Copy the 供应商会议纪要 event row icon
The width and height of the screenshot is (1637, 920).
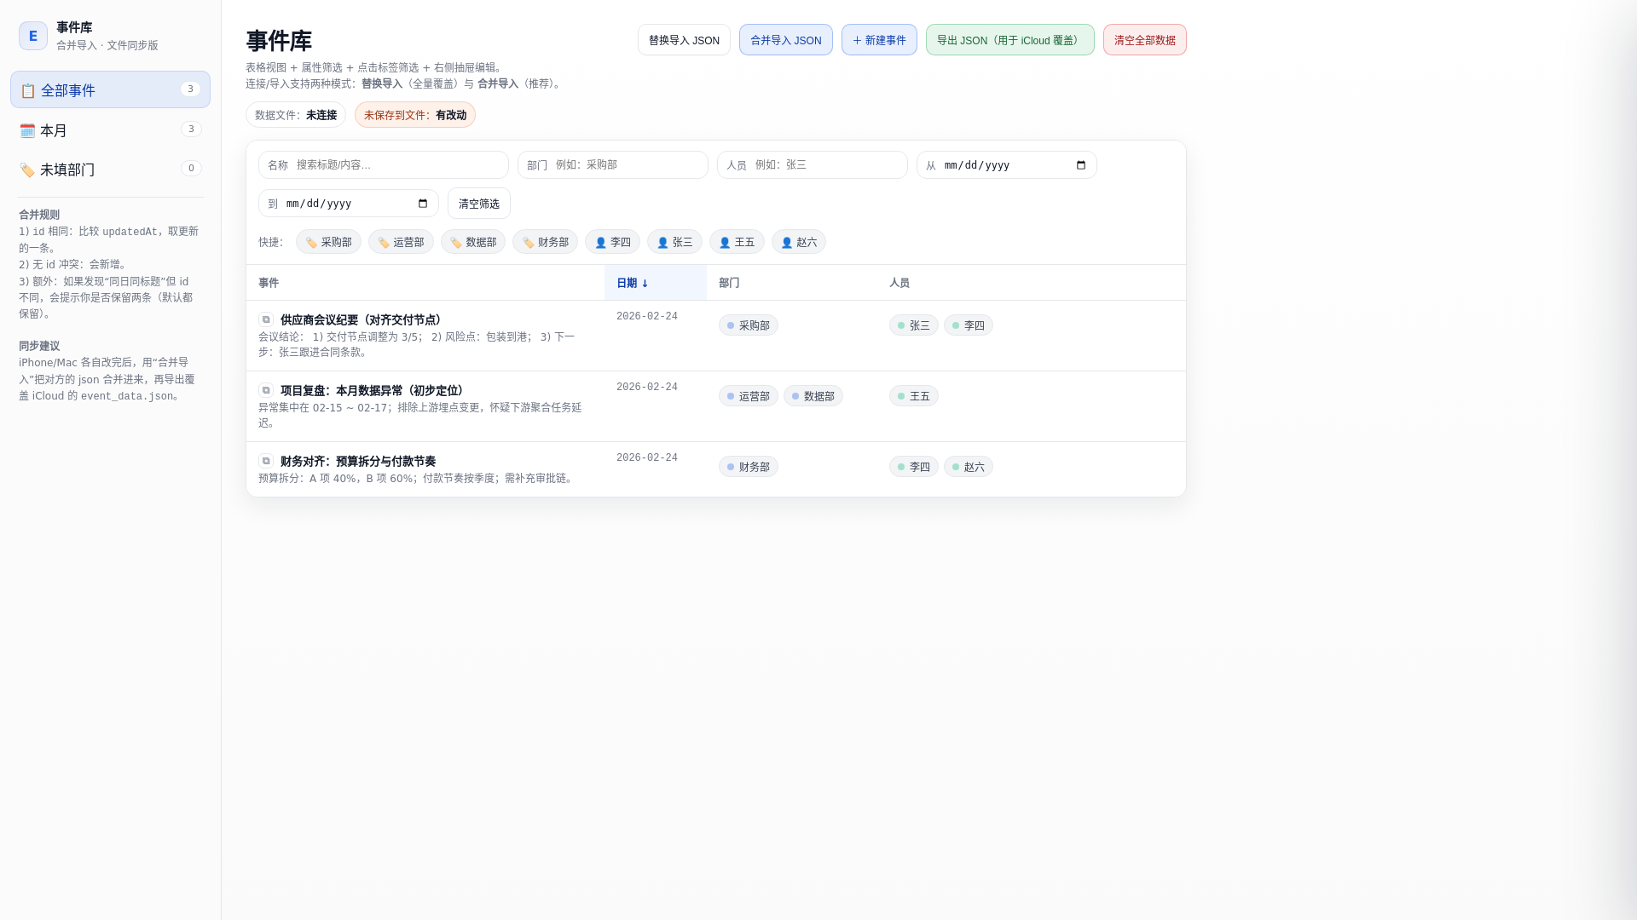(x=266, y=319)
